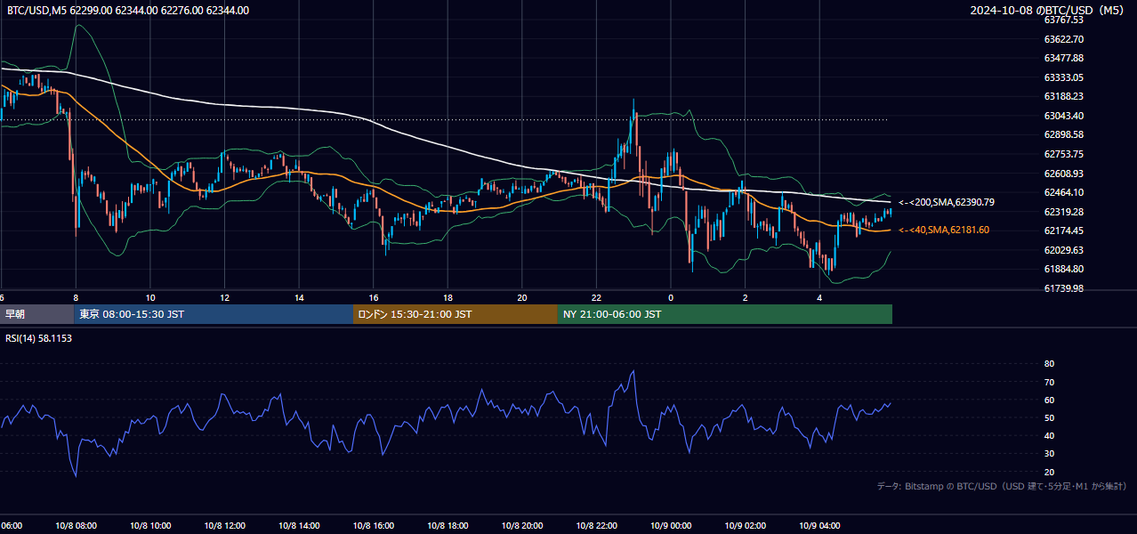Select the NY 21:00-06:00 JST session bar
The image size is (1137, 534).
725,314
